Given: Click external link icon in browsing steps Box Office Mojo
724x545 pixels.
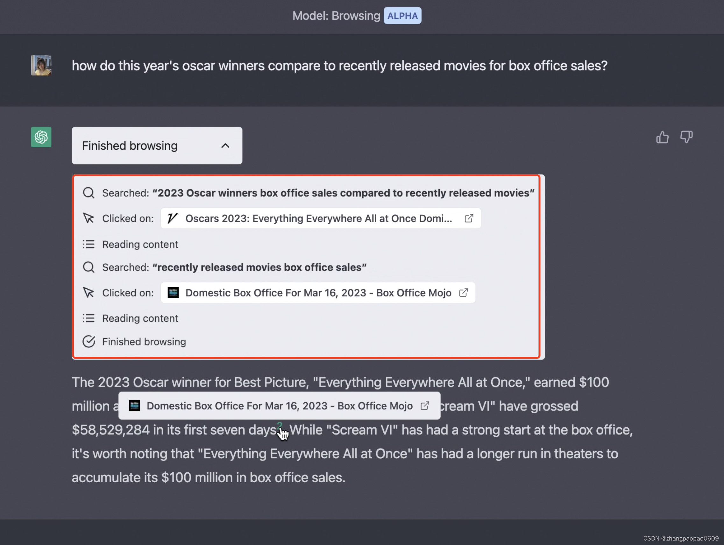Looking at the screenshot, I should pos(463,293).
